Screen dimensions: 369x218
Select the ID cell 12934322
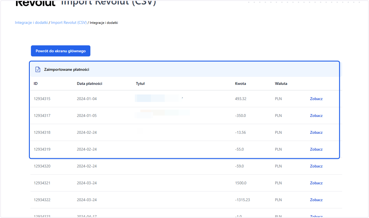(42, 200)
